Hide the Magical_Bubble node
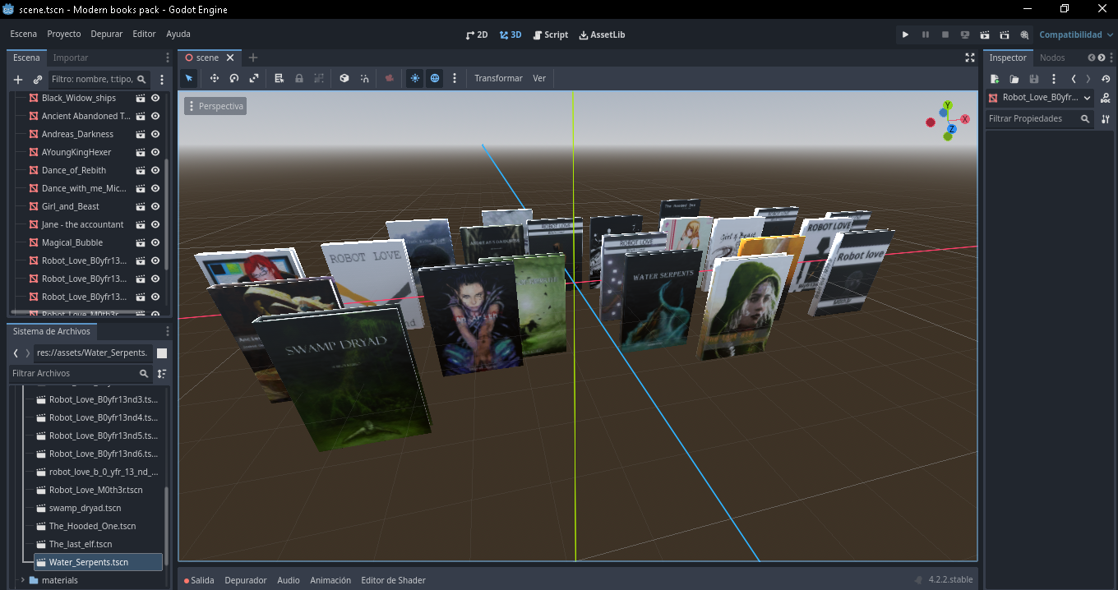Viewport: 1118px width, 590px height. (x=155, y=242)
